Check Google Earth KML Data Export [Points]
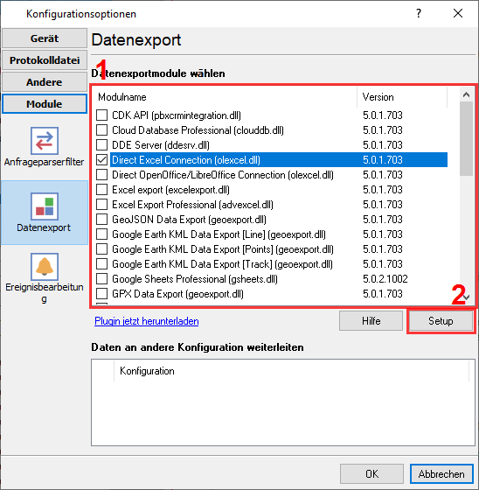 pos(101,249)
